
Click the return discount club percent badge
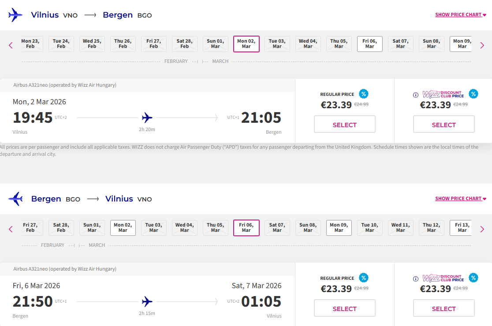473,278
